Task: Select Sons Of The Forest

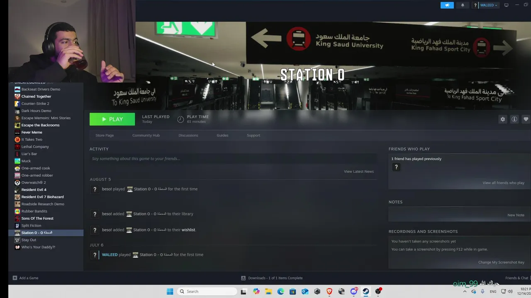Action: (x=37, y=219)
